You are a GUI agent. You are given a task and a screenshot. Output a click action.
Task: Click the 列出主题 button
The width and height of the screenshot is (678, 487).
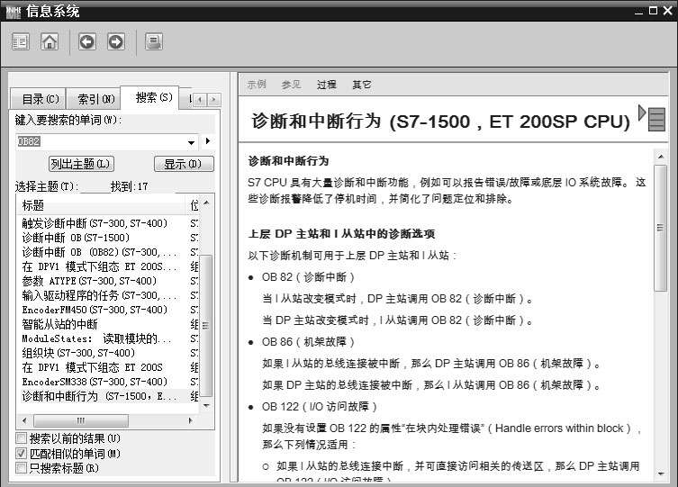click(81, 164)
